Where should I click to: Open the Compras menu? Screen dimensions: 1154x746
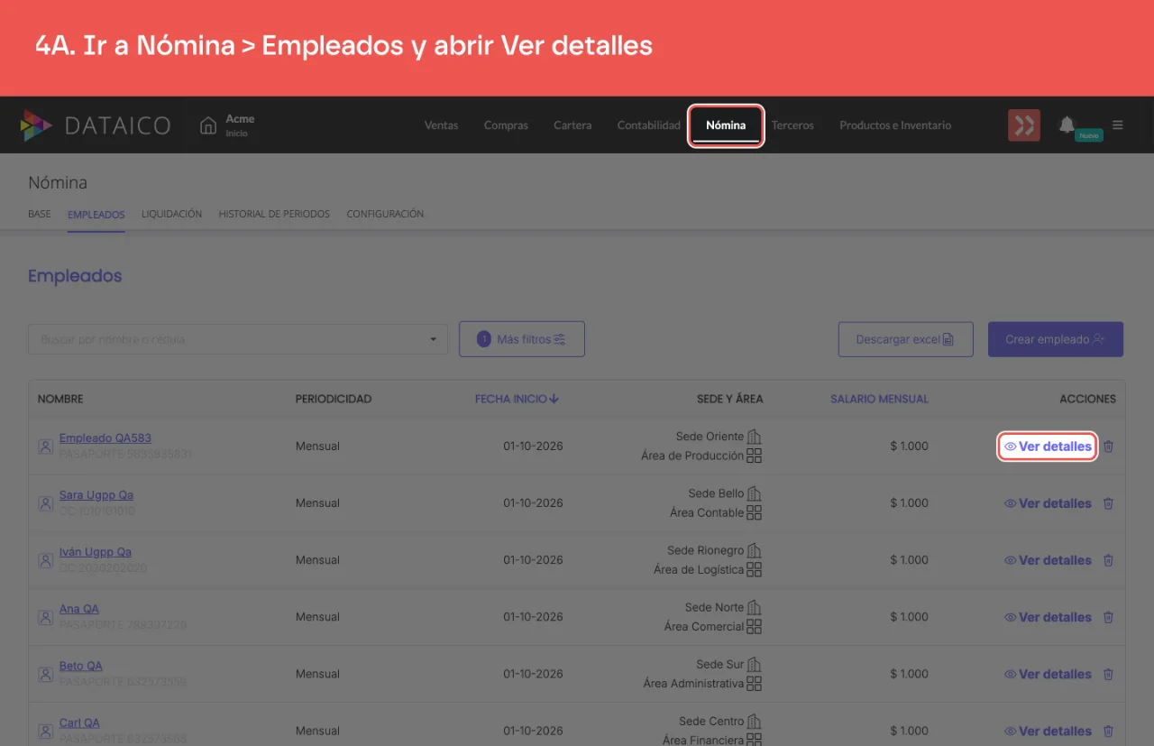click(506, 125)
